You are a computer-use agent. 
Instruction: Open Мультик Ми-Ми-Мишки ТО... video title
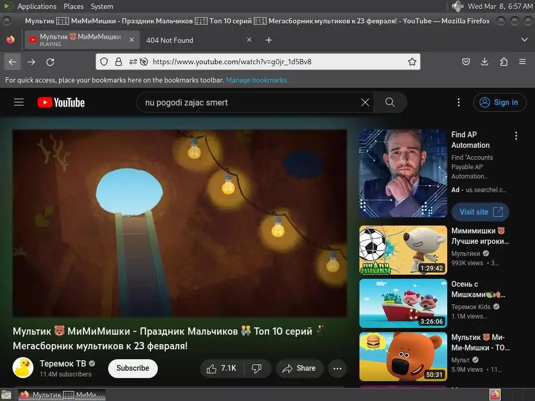pyautogui.click(x=481, y=343)
